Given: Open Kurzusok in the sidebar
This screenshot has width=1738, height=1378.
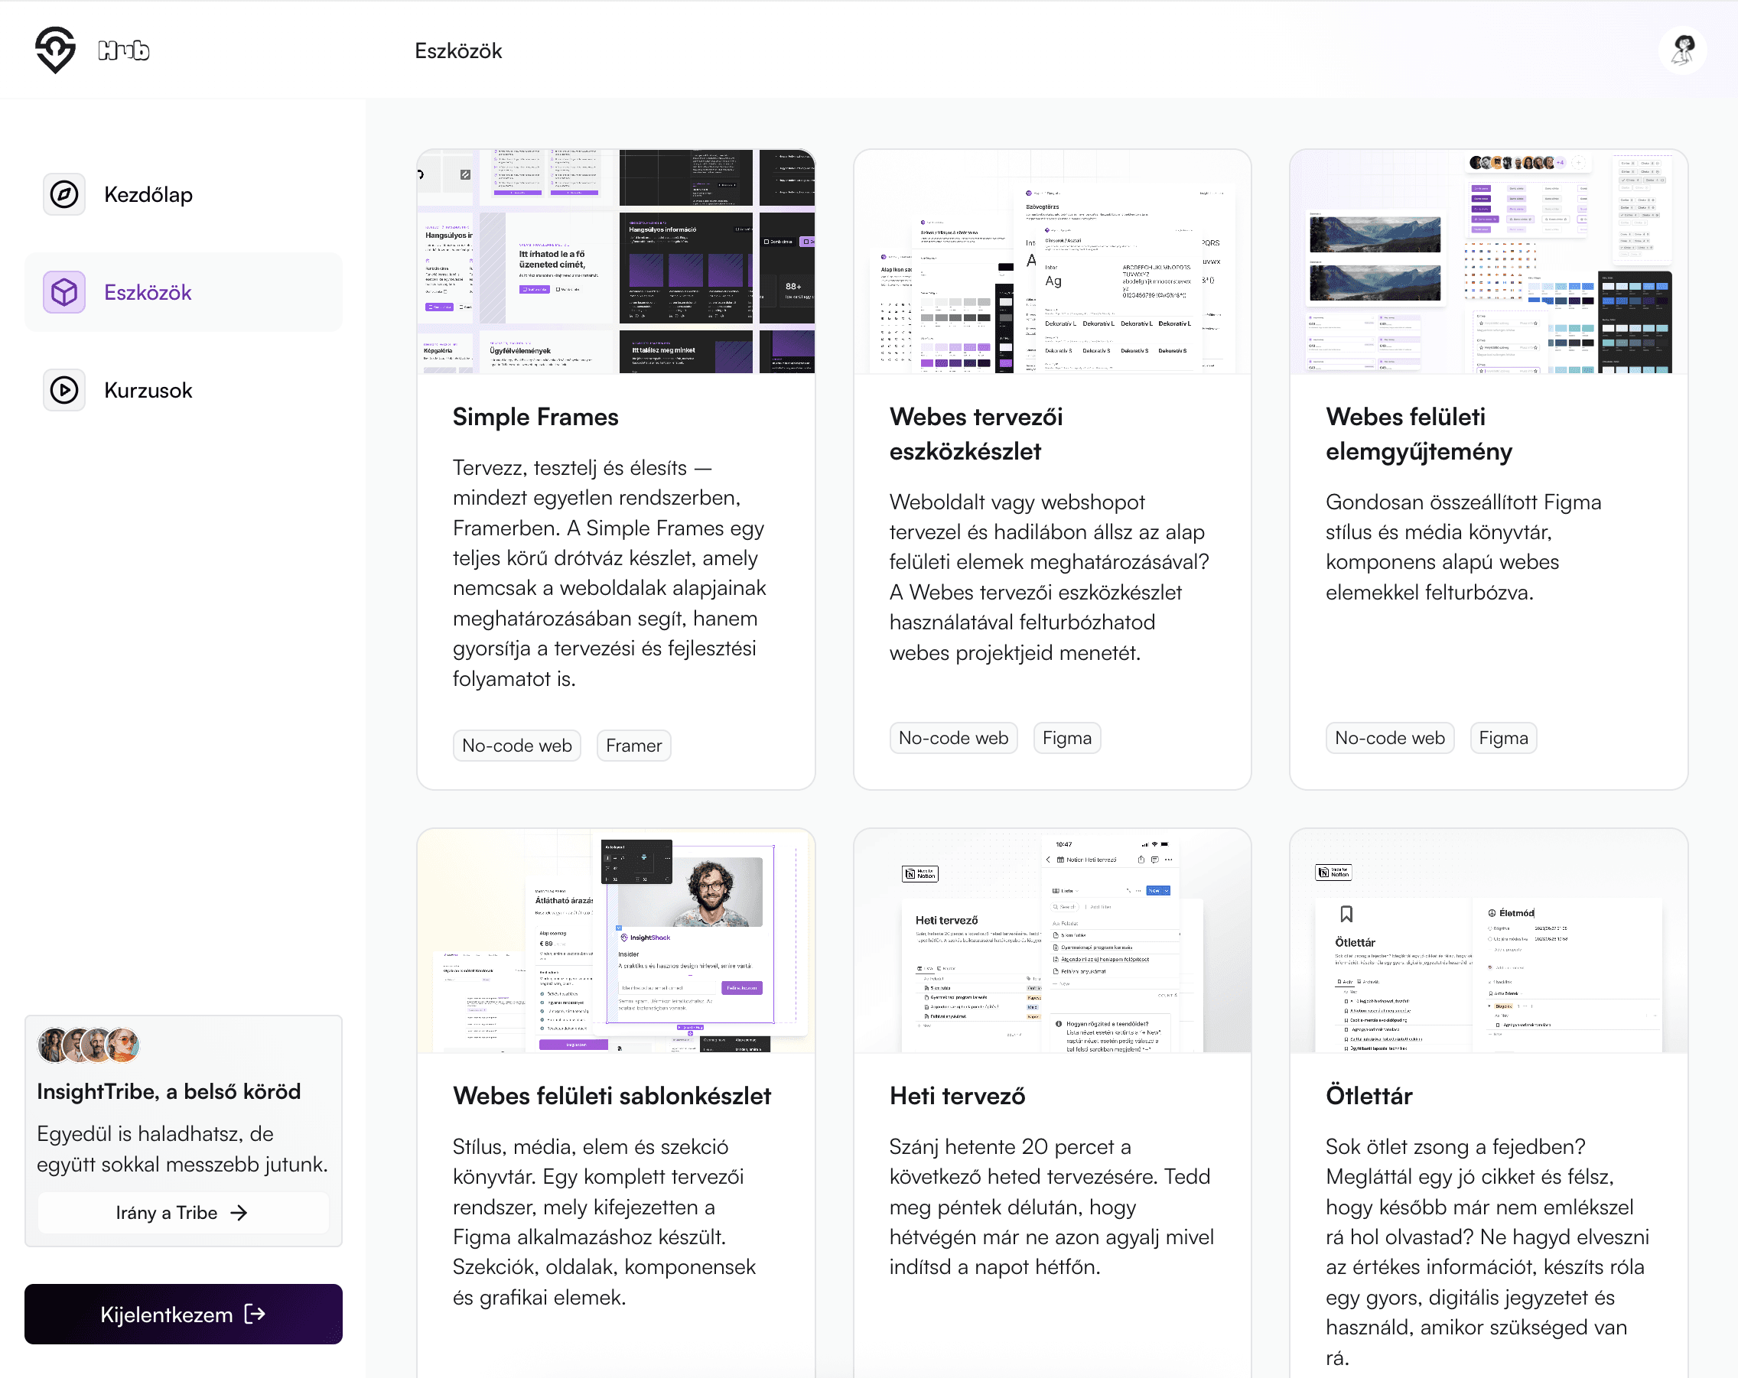Looking at the screenshot, I should point(184,390).
